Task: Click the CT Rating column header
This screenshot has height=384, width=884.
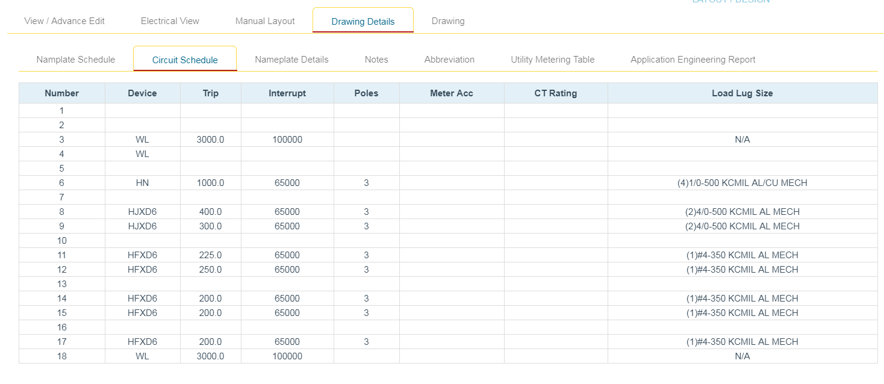Action: (555, 93)
